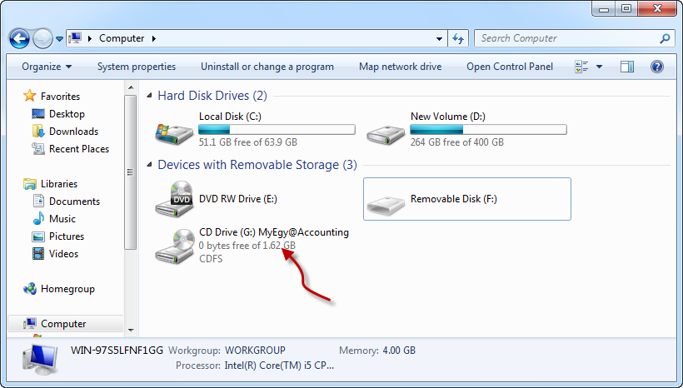Viewport: 683px width, 388px height.
Task: Select Downloads in the Favorites list
Action: [x=73, y=132]
